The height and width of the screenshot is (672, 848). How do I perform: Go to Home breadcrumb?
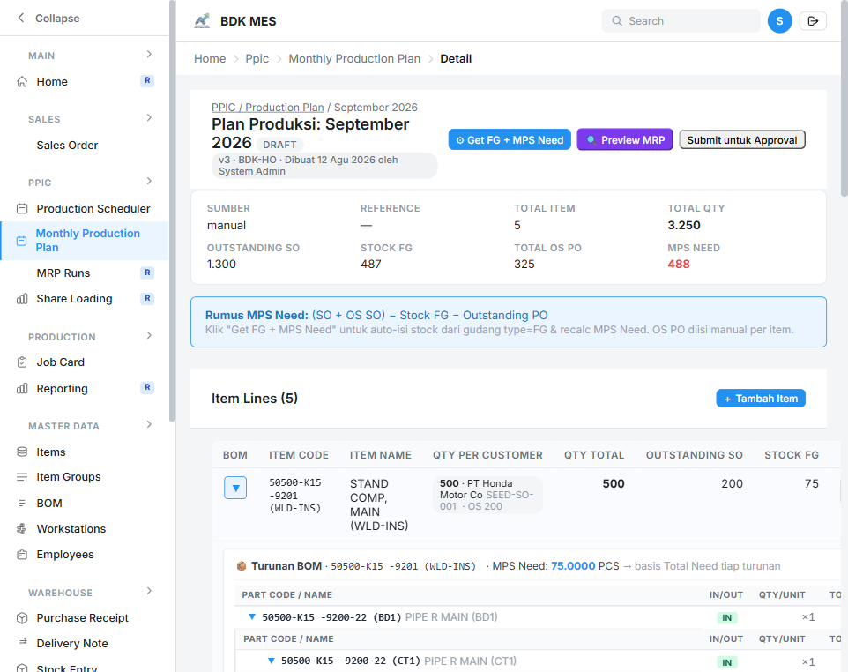(210, 58)
